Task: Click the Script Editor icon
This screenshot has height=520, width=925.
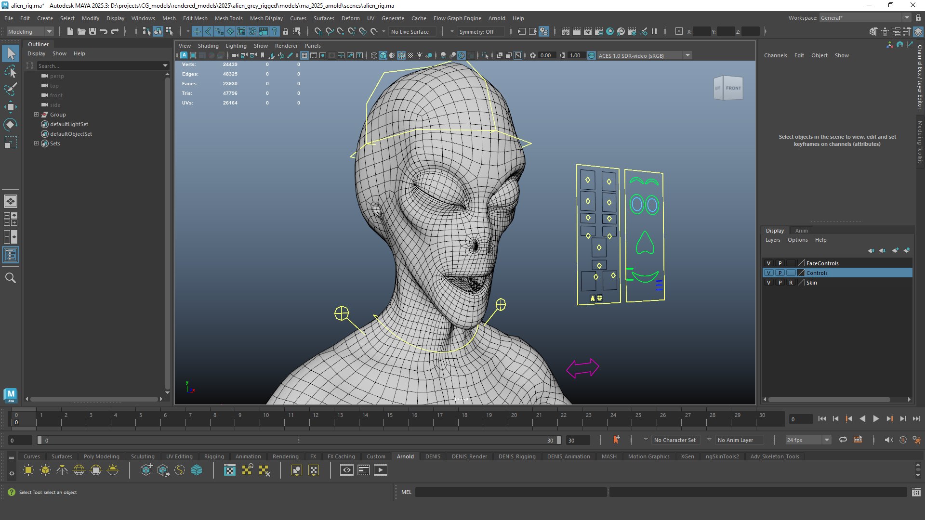Action: coord(916,492)
